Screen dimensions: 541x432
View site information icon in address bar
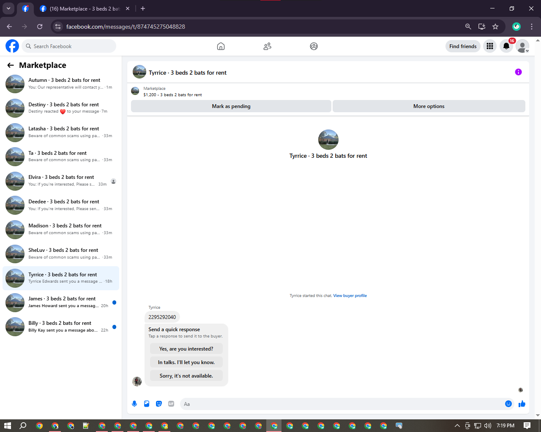point(58,27)
